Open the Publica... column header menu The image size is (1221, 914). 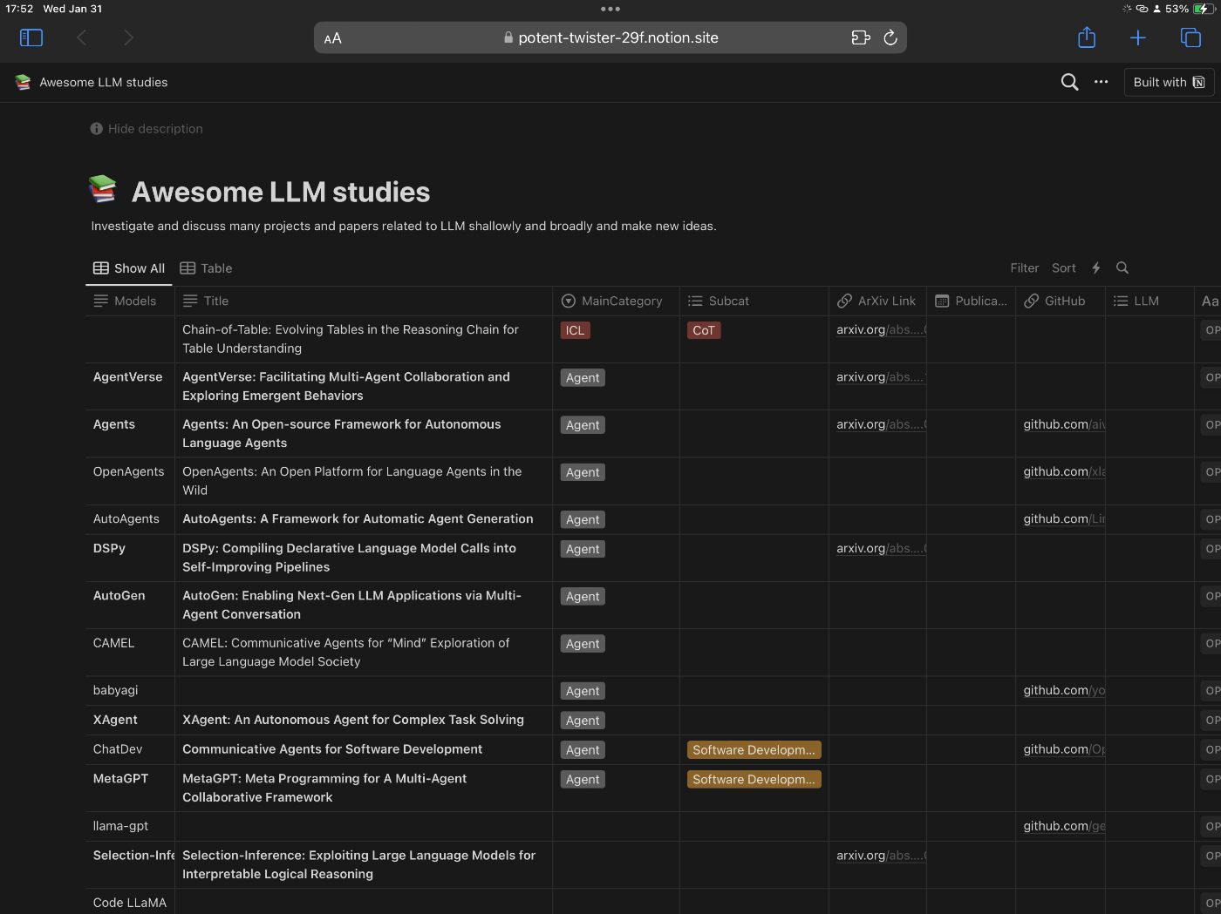pos(971,301)
